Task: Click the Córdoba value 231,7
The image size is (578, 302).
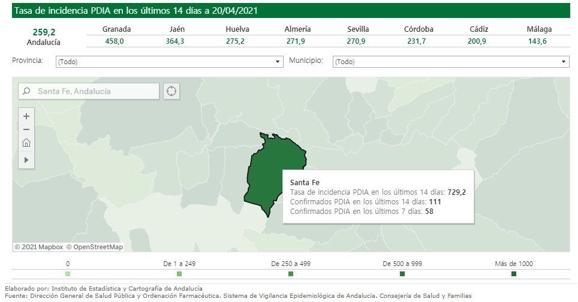Action: [x=417, y=41]
